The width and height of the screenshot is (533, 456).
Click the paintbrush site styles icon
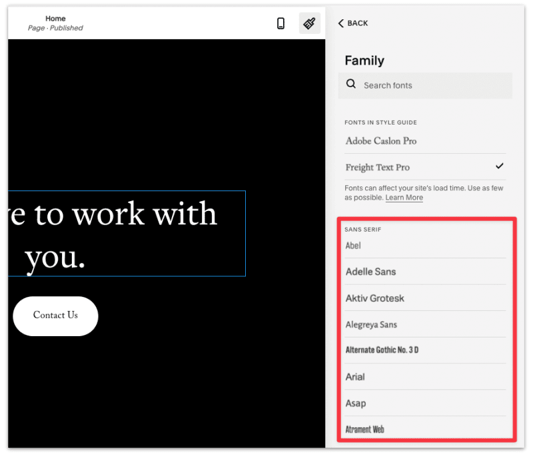tap(309, 23)
